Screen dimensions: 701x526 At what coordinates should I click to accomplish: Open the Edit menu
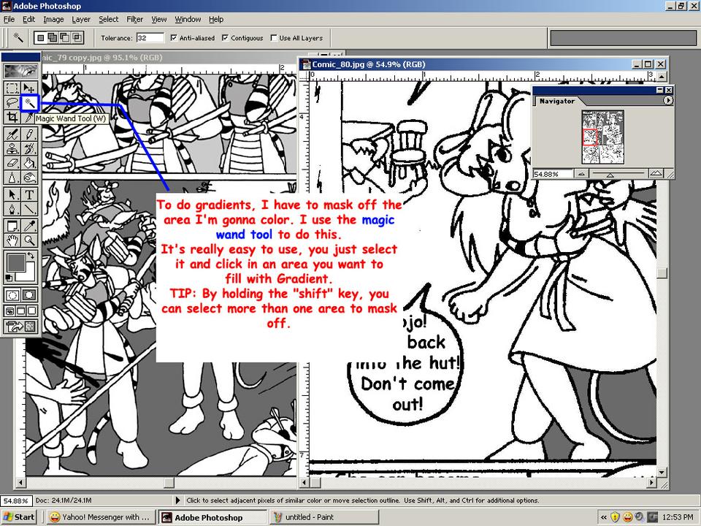[28, 19]
